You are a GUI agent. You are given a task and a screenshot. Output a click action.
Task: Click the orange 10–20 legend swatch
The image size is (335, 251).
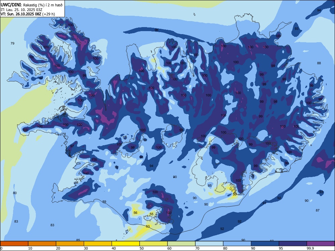pyautogui.click(x=42, y=244)
